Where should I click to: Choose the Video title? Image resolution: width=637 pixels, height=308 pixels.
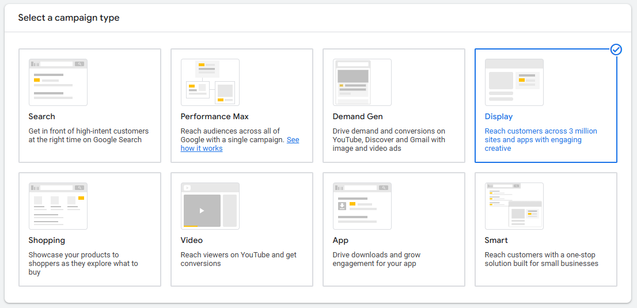[x=191, y=240]
